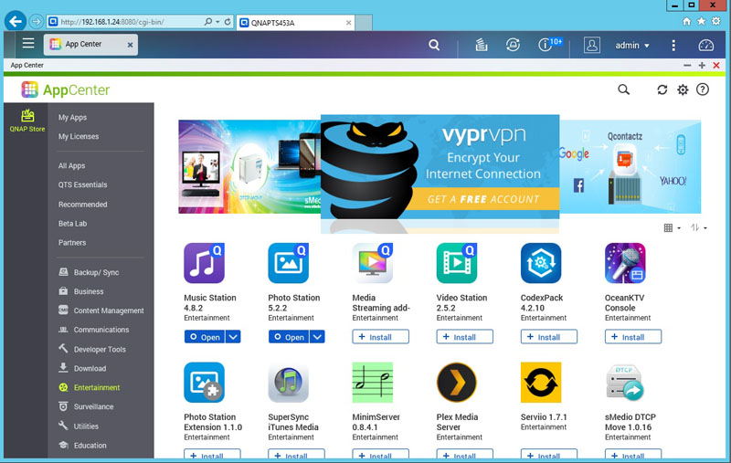The image size is (731, 463).
Task: Open the sort order dropdown
Action: pos(699,227)
